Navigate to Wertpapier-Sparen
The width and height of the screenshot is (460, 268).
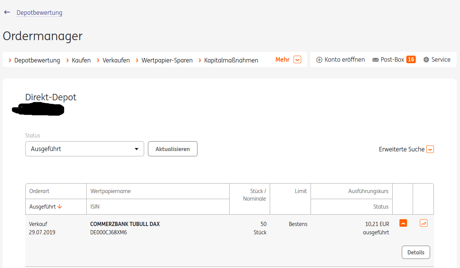pyautogui.click(x=167, y=60)
